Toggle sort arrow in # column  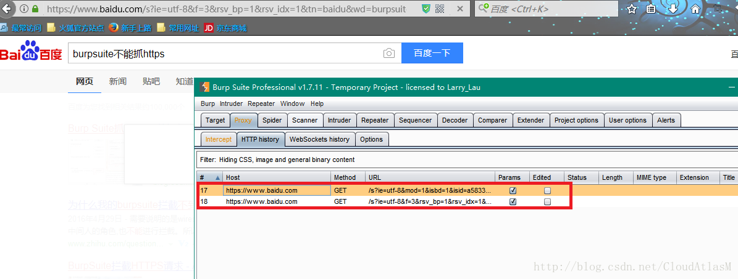(x=217, y=177)
